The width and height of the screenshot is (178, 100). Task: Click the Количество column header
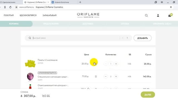click(111, 54)
